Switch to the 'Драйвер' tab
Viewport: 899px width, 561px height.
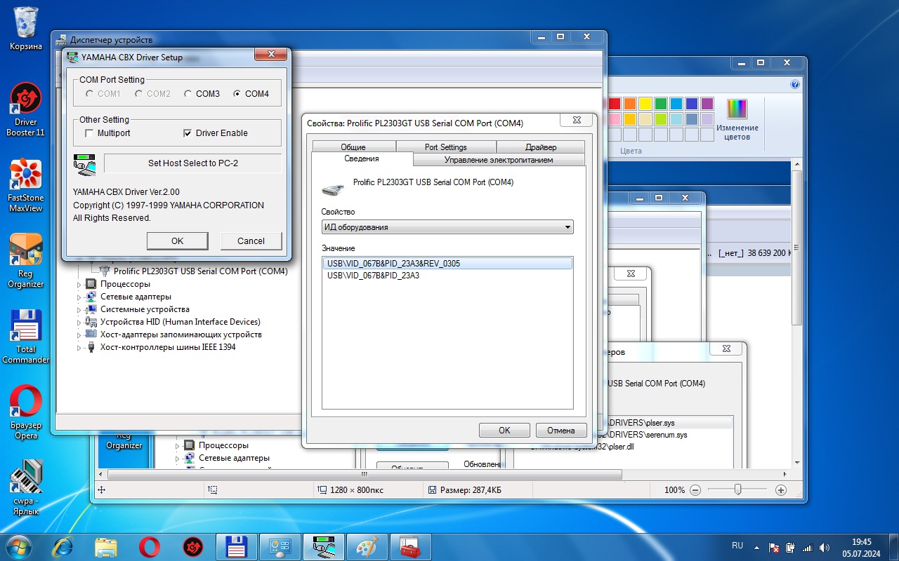point(540,147)
